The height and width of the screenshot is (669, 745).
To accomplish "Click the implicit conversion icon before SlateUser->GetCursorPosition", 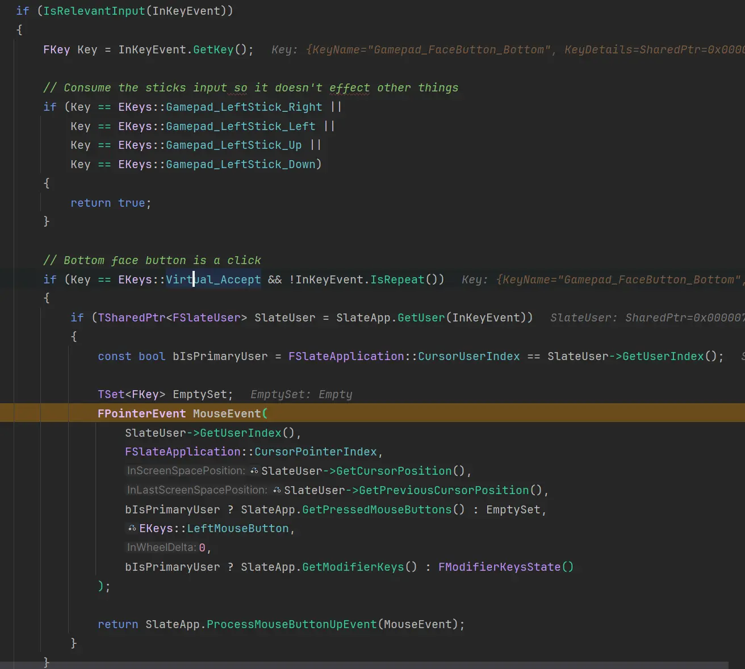I will point(254,471).
